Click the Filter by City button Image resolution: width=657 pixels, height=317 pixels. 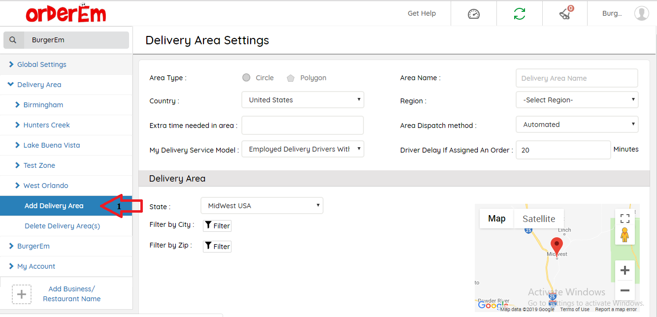click(217, 226)
